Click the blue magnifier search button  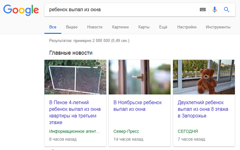click(226, 10)
